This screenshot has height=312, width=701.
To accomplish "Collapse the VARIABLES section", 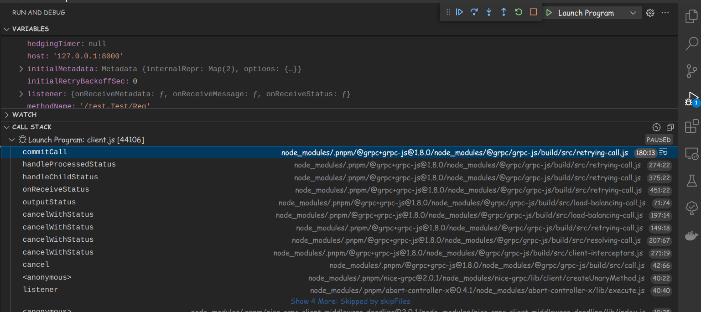I will 6,28.
